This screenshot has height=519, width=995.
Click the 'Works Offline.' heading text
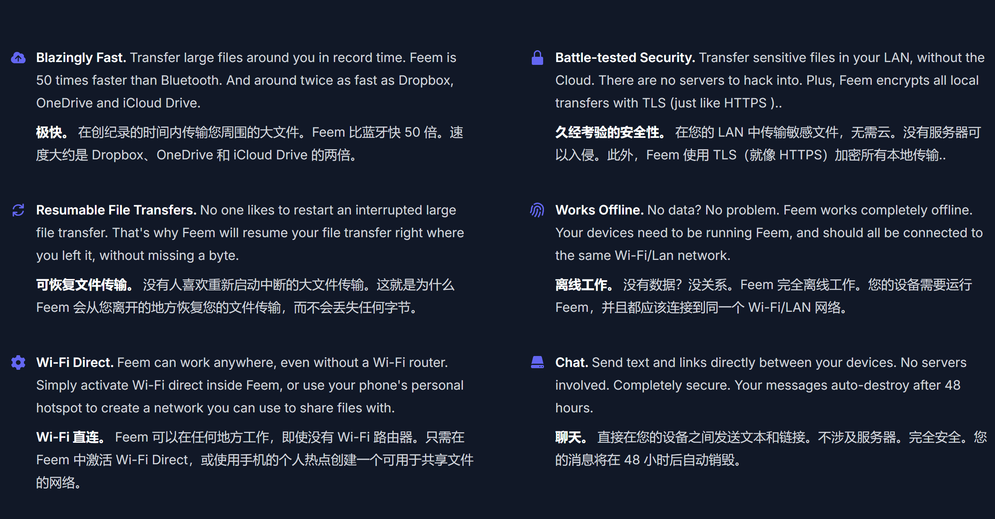coord(599,210)
